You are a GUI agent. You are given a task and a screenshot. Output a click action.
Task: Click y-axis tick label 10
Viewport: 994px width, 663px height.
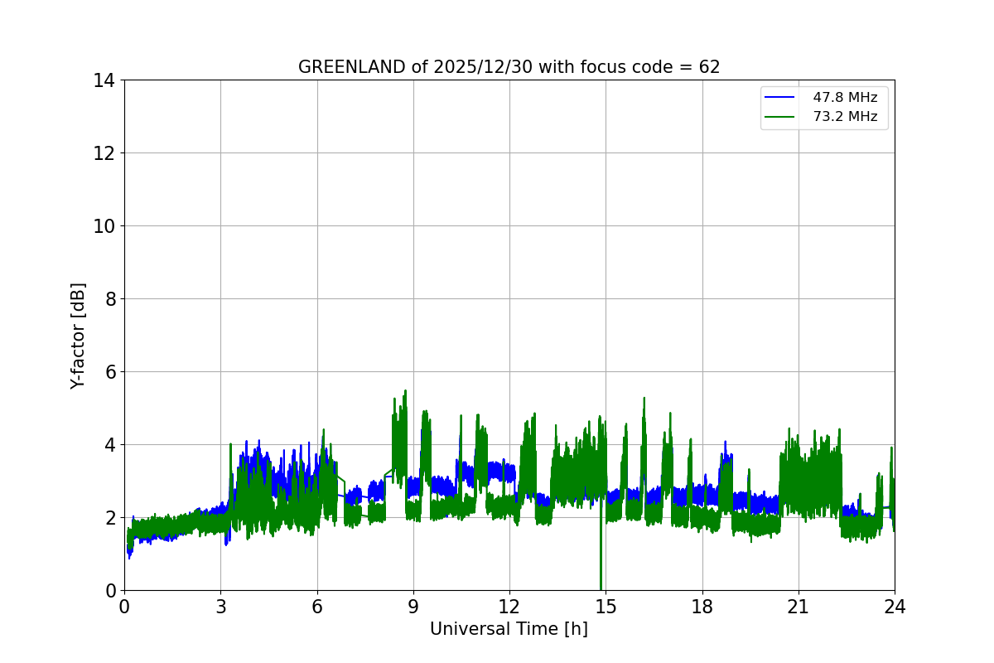tap(104, 226)
